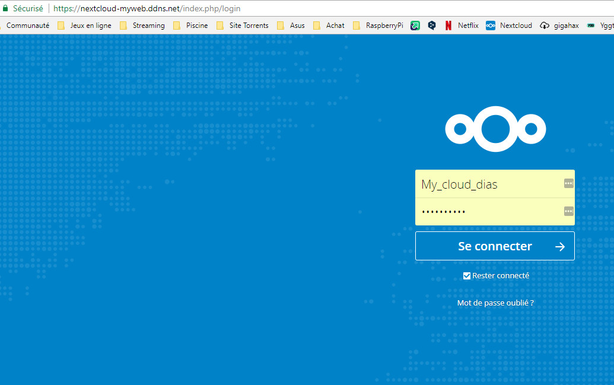Click the Se connecter button

(495, 246)
